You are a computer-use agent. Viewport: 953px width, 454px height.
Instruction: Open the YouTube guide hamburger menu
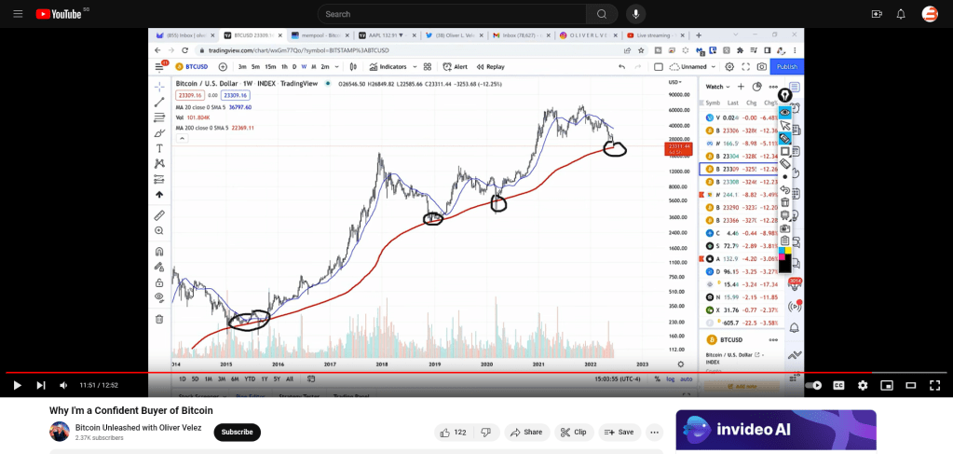coord(16,14)
